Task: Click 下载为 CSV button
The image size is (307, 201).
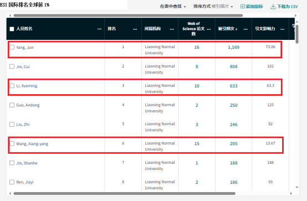Action: pos(284,7)
